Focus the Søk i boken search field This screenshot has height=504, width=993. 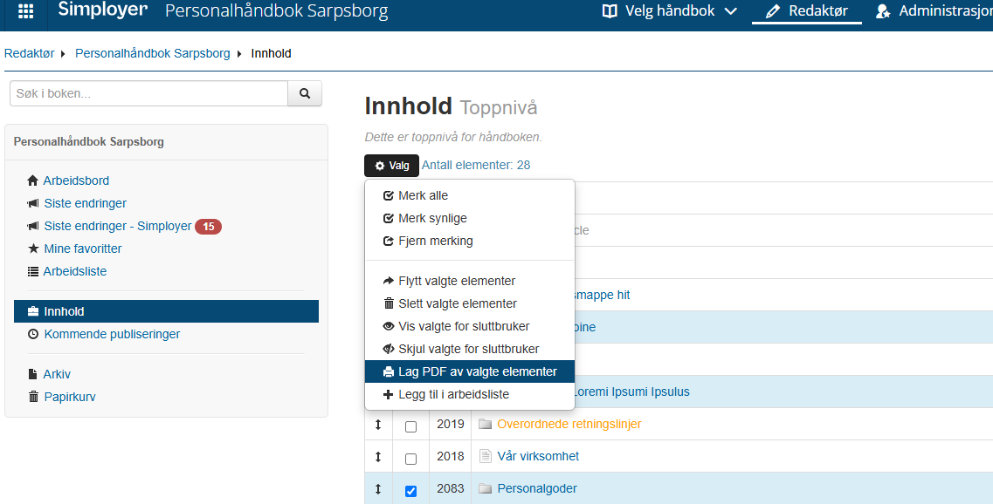[x=148, y=93]
